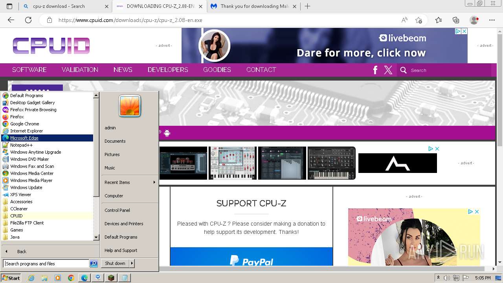Visit CPUID Facebook page icon
The image size is (503, 283).
[375, 70]
